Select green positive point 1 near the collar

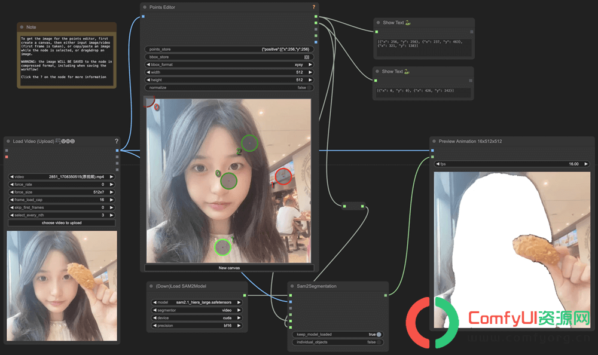pos(222,247)
